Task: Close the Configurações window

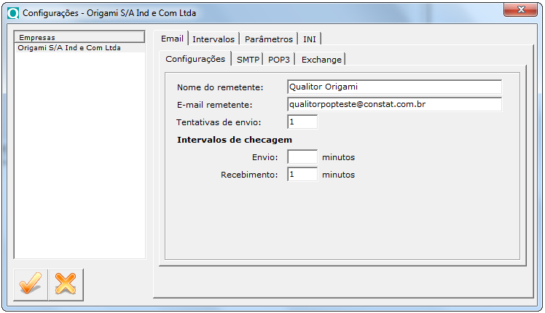Action: 520,9
